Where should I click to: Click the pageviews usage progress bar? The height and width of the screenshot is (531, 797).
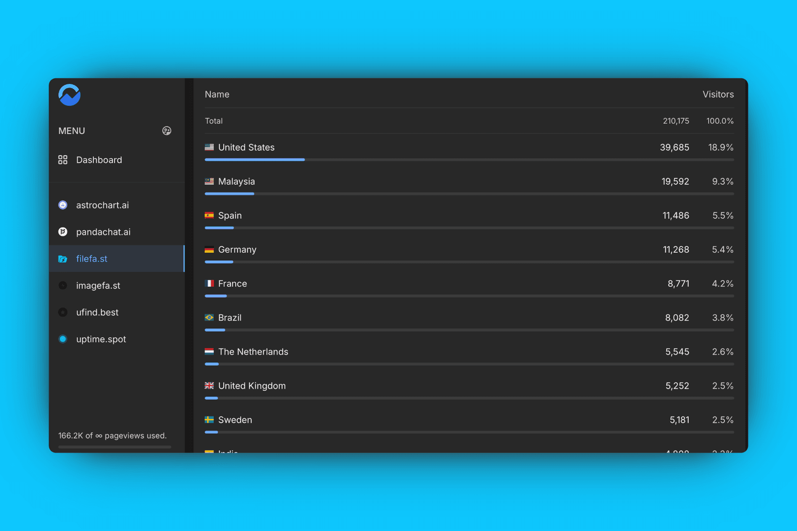(114, 447)
